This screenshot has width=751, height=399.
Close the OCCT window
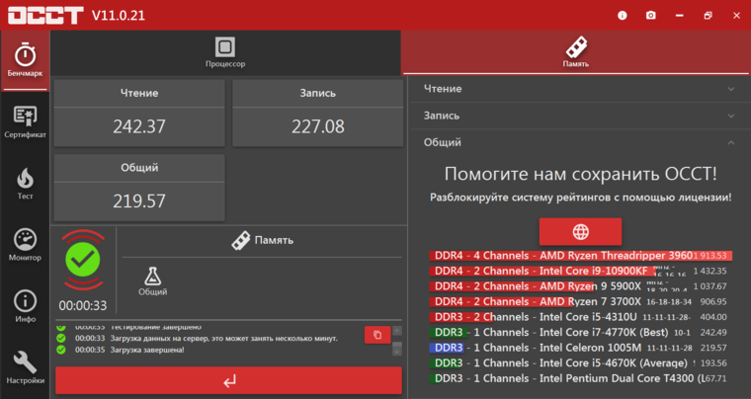pos(736,16)
